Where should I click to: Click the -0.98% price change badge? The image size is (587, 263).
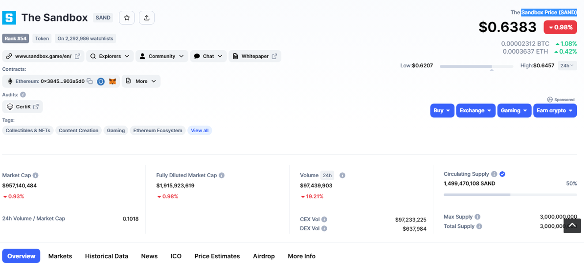560,27
